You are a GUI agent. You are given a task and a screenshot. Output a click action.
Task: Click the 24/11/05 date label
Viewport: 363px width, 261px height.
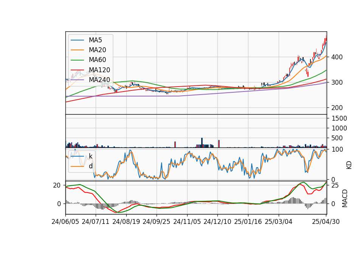(187, 222)
